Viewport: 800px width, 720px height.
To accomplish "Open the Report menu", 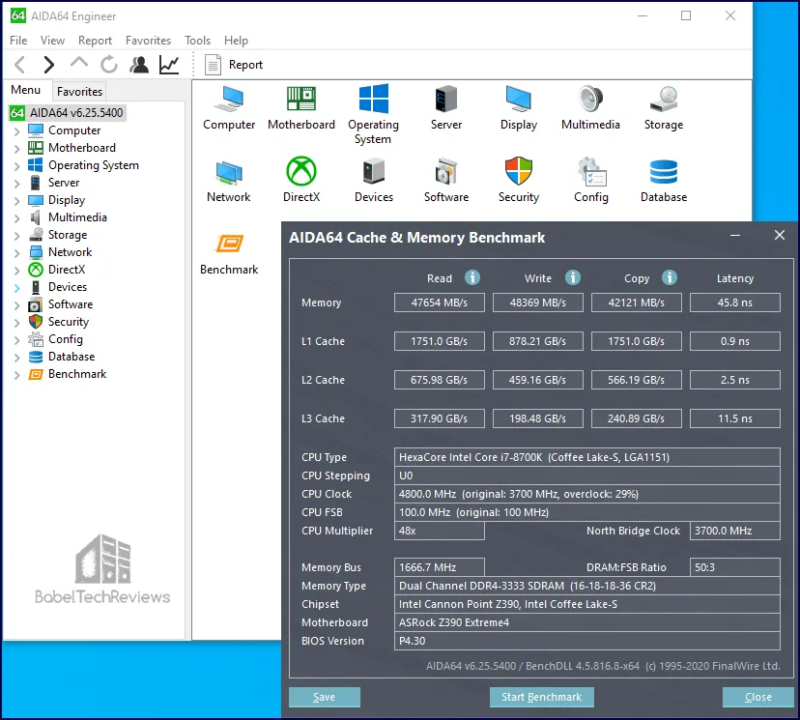I will 95,41.
